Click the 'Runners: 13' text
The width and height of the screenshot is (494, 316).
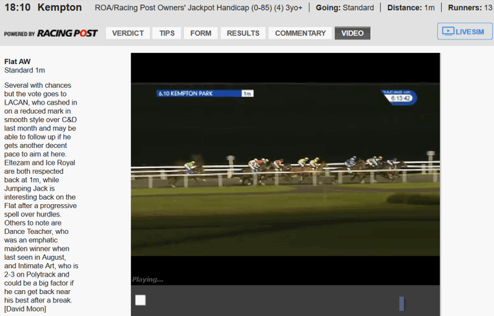point(470,8)
